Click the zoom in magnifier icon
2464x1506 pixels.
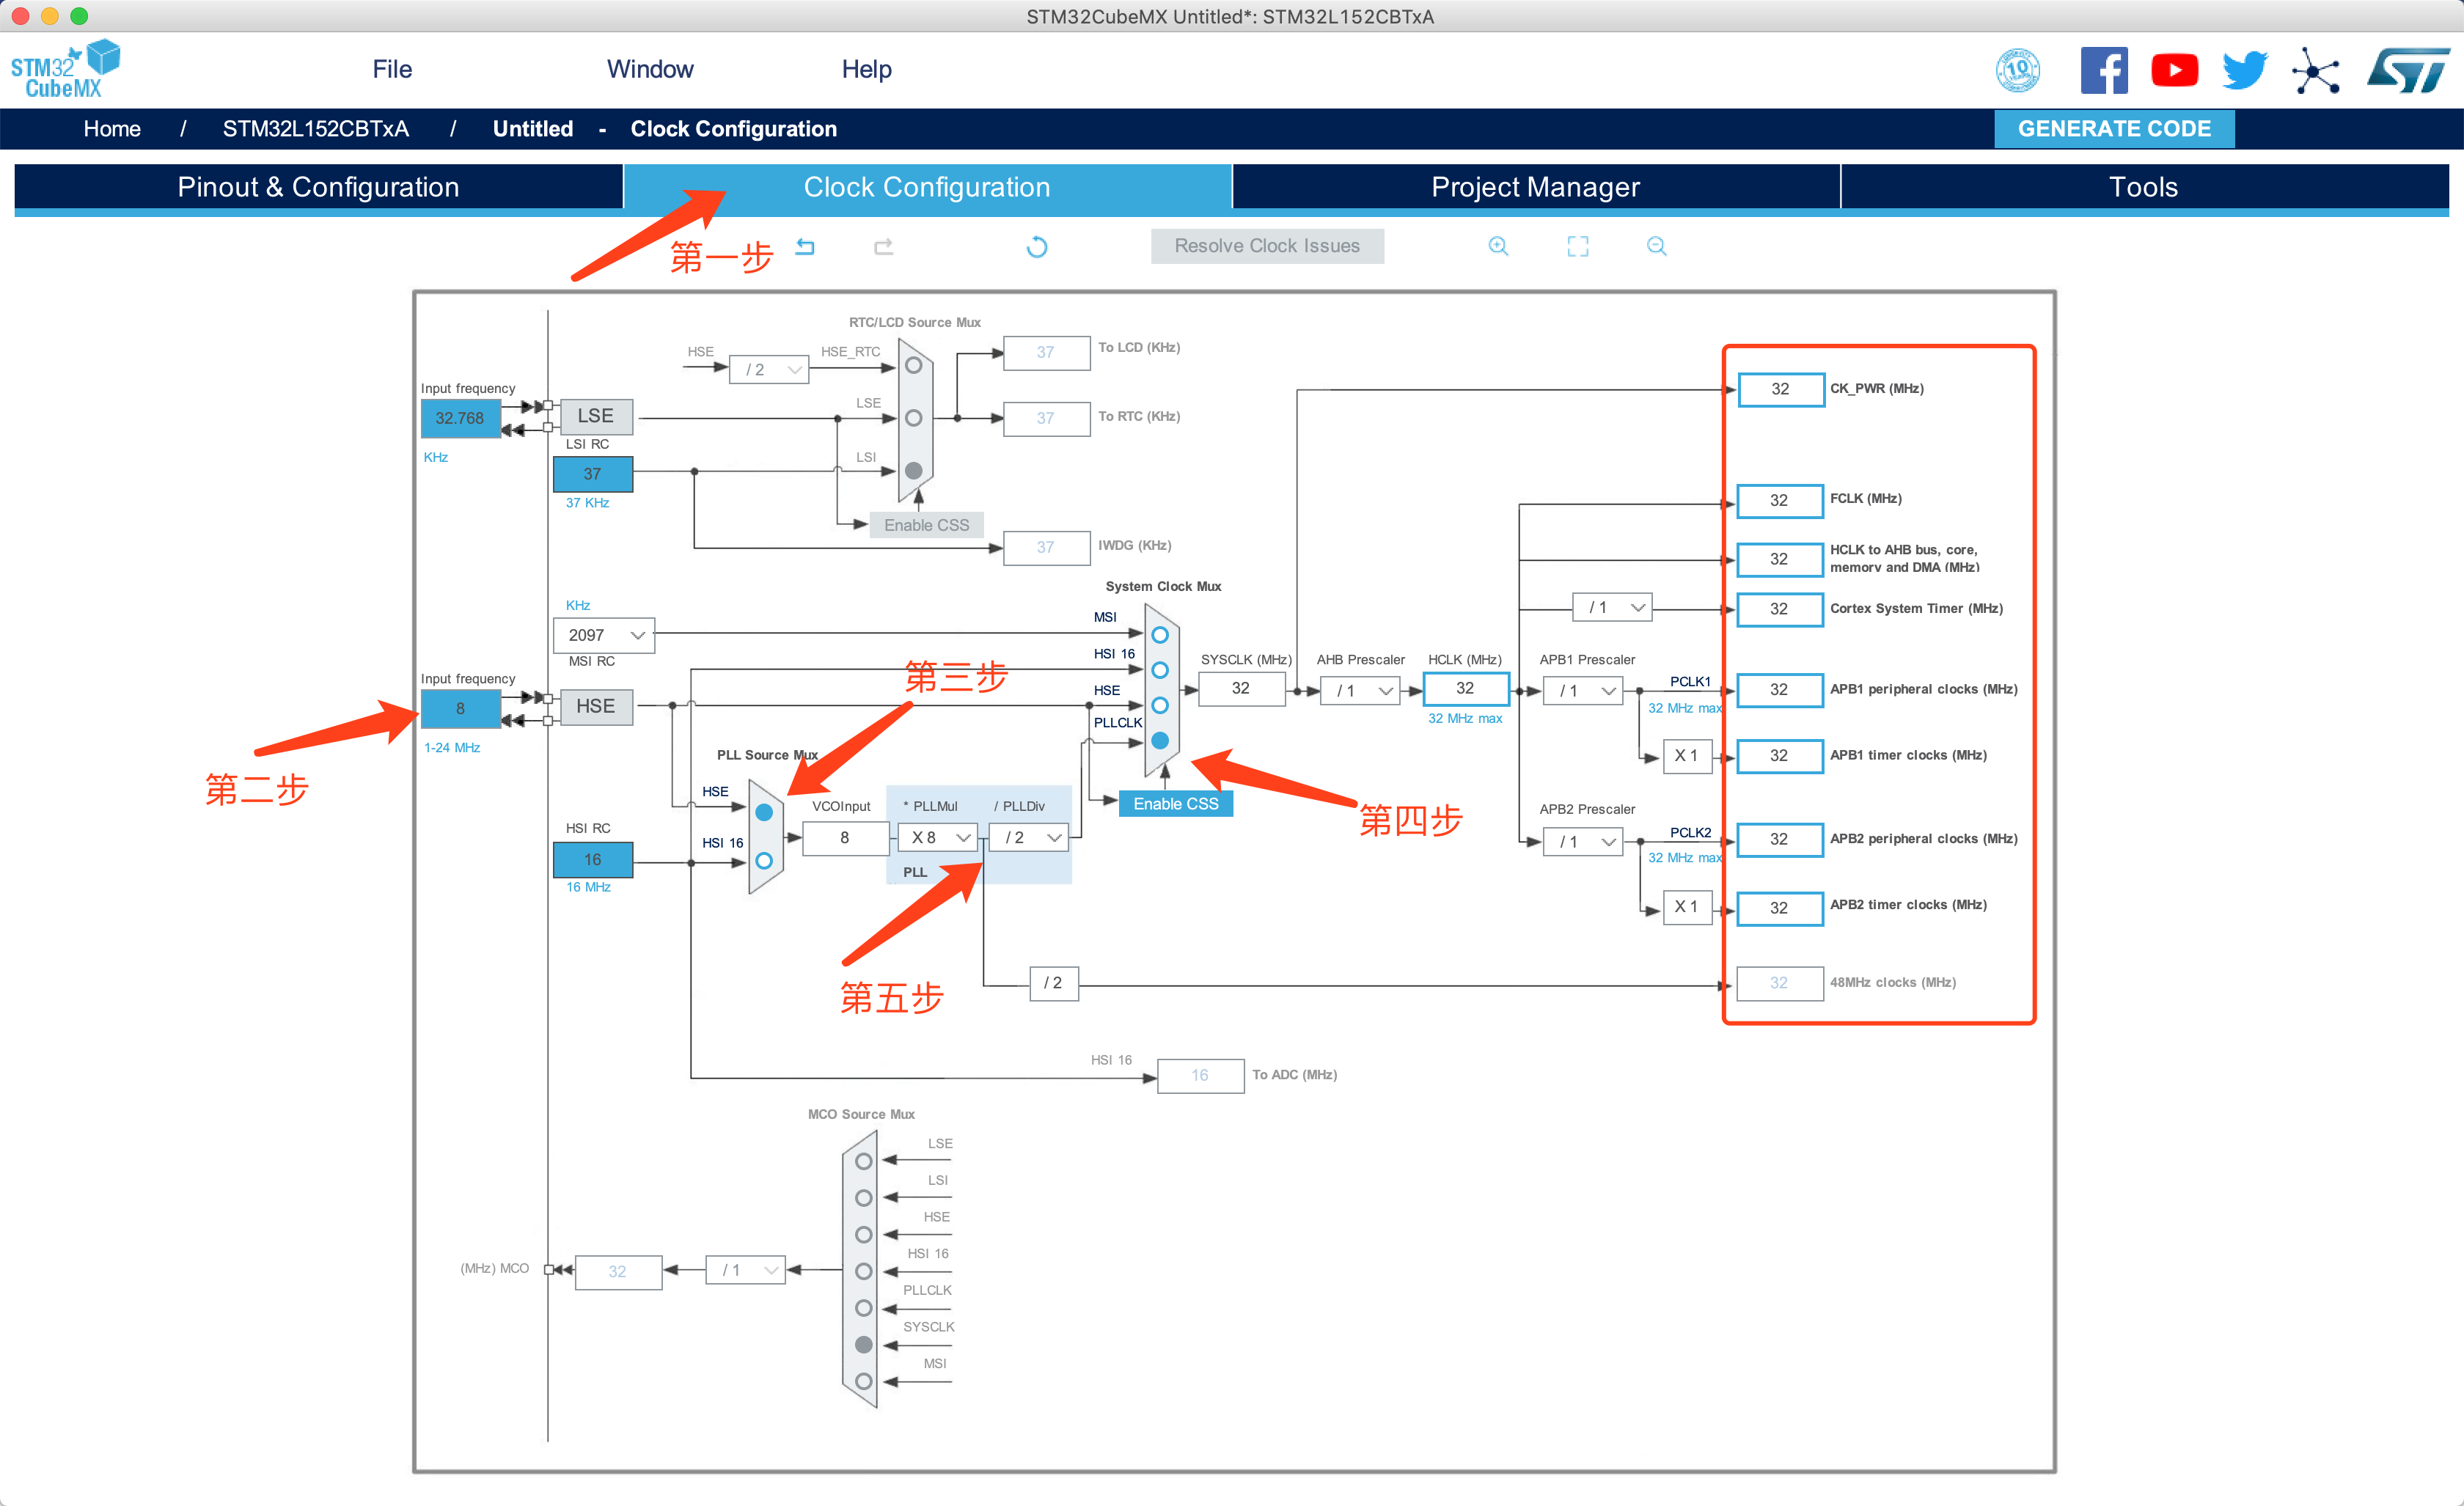[x=1498, y=246]
